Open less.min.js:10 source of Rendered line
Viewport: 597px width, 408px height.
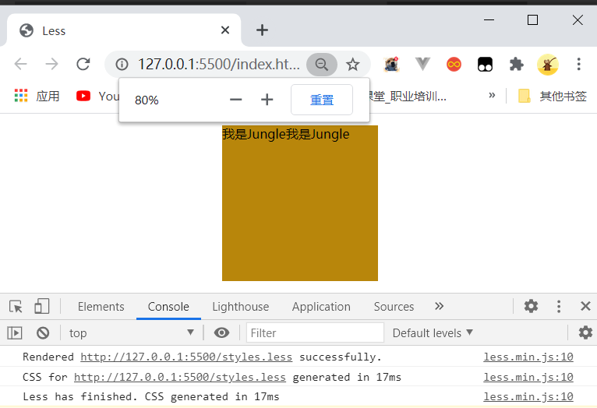[528, 357]
